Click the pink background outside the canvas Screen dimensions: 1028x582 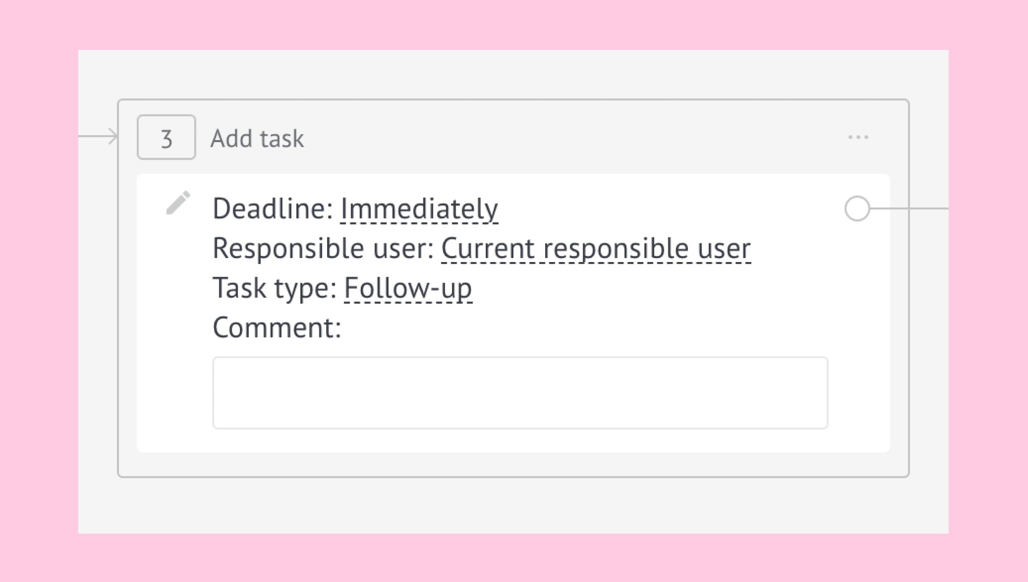pyautogui.click(x=513, y=24)
